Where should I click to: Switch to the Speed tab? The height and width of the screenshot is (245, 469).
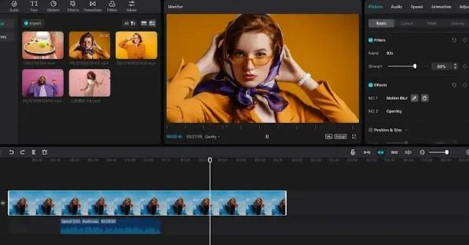(x=416, y=7)
